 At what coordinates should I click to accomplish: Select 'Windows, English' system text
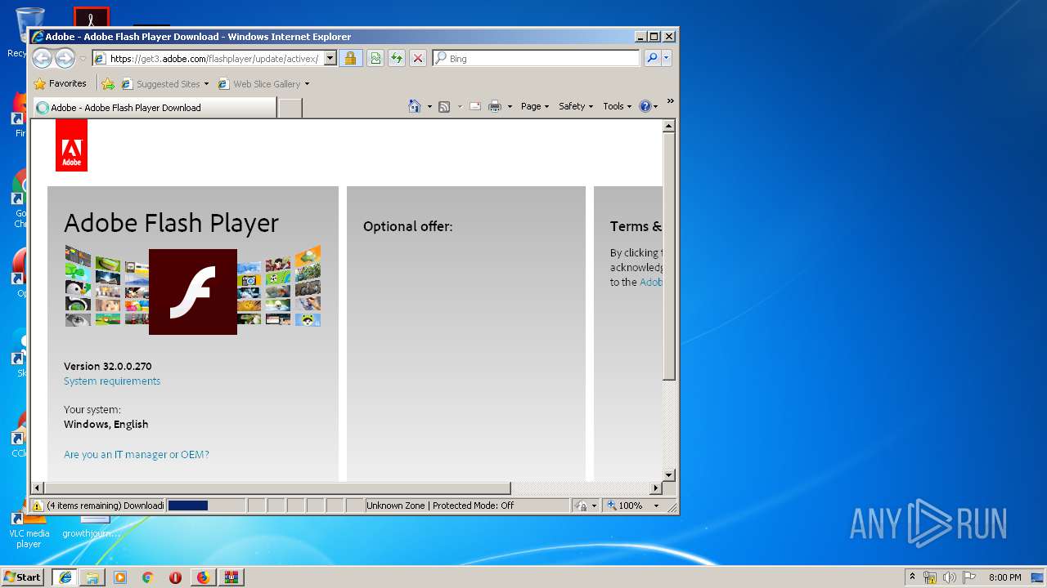[x=106, y=425]
